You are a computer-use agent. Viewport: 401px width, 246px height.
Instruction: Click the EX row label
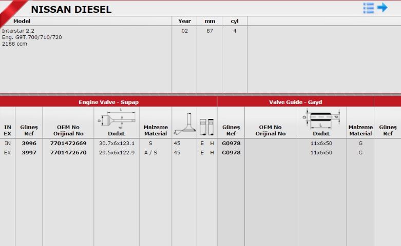7,152
